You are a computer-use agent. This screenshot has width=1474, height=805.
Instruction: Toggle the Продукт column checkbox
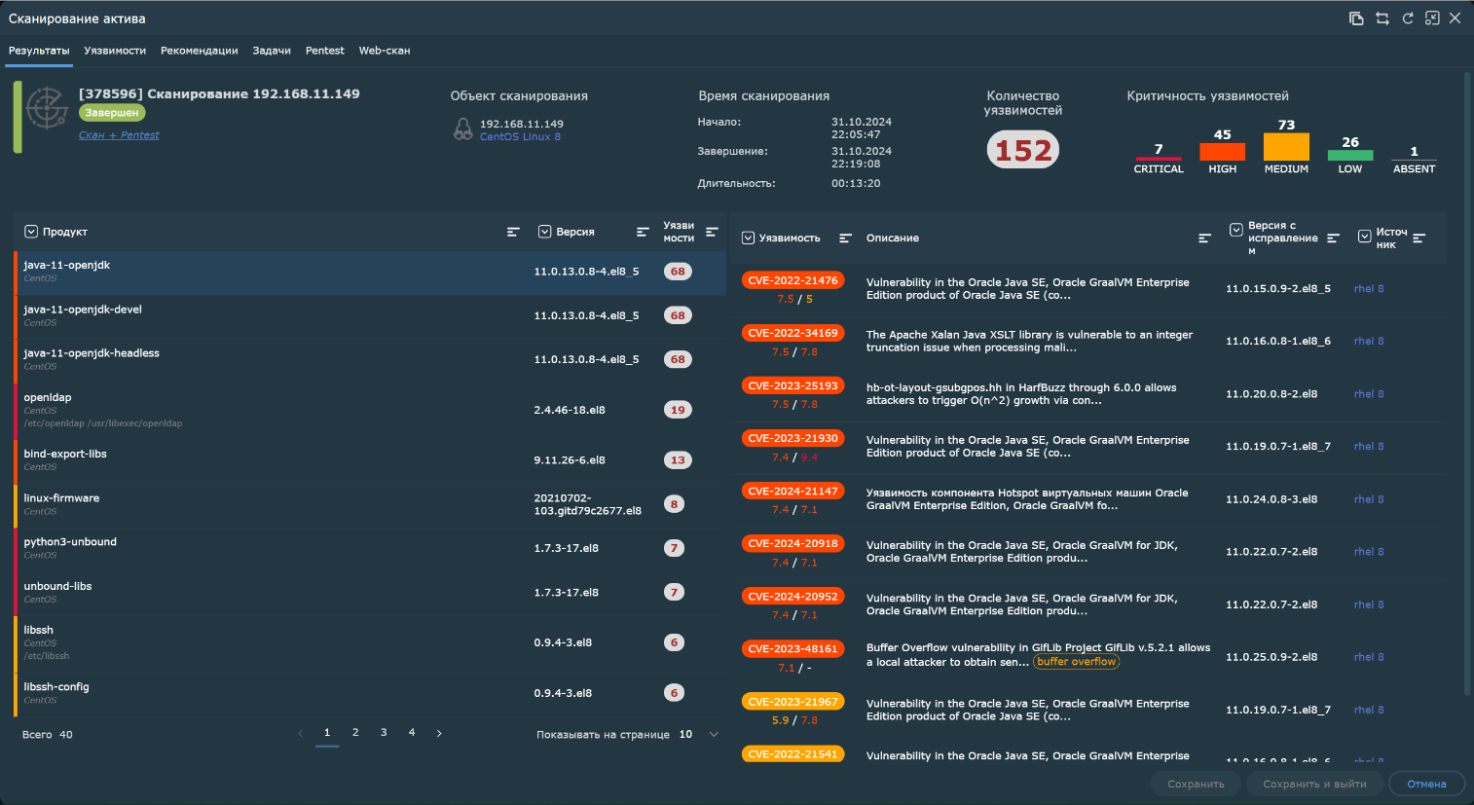[x=31, y=232]
